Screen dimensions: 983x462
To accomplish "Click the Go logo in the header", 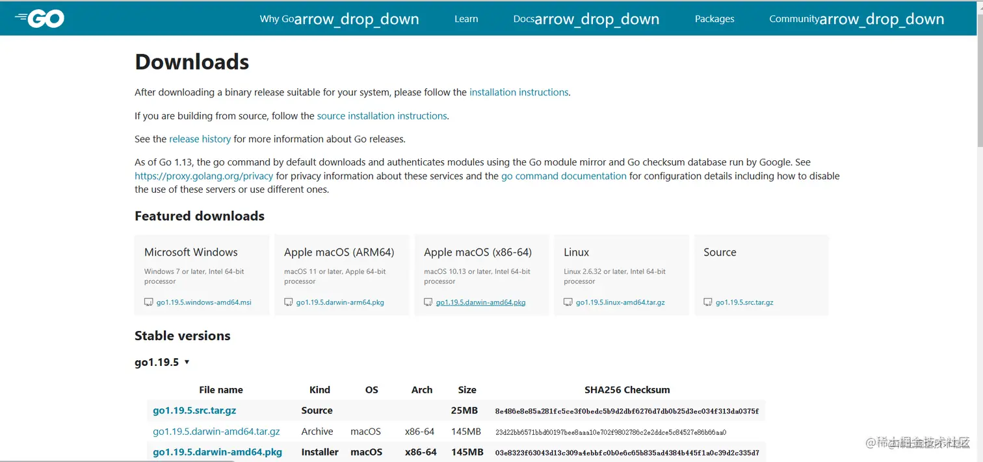I will point(40,19).
